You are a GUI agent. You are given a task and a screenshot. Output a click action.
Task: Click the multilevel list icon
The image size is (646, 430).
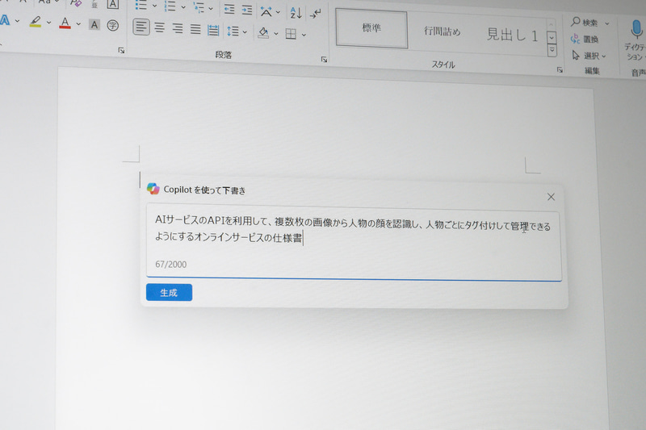(x=199, y=7)
